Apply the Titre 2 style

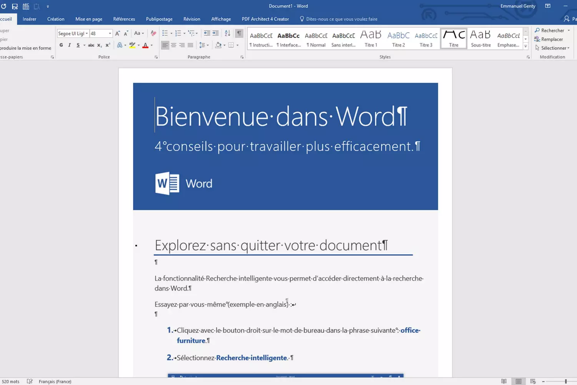coord(398,38)
